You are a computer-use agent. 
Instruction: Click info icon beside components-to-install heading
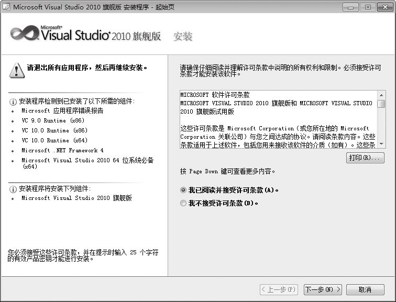coord(13,189)
